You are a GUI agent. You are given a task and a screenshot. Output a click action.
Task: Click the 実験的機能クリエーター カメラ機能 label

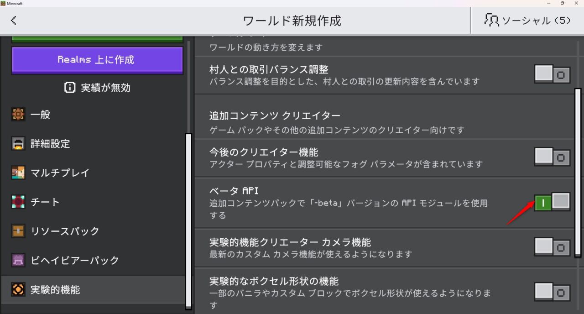coord(290,242)
